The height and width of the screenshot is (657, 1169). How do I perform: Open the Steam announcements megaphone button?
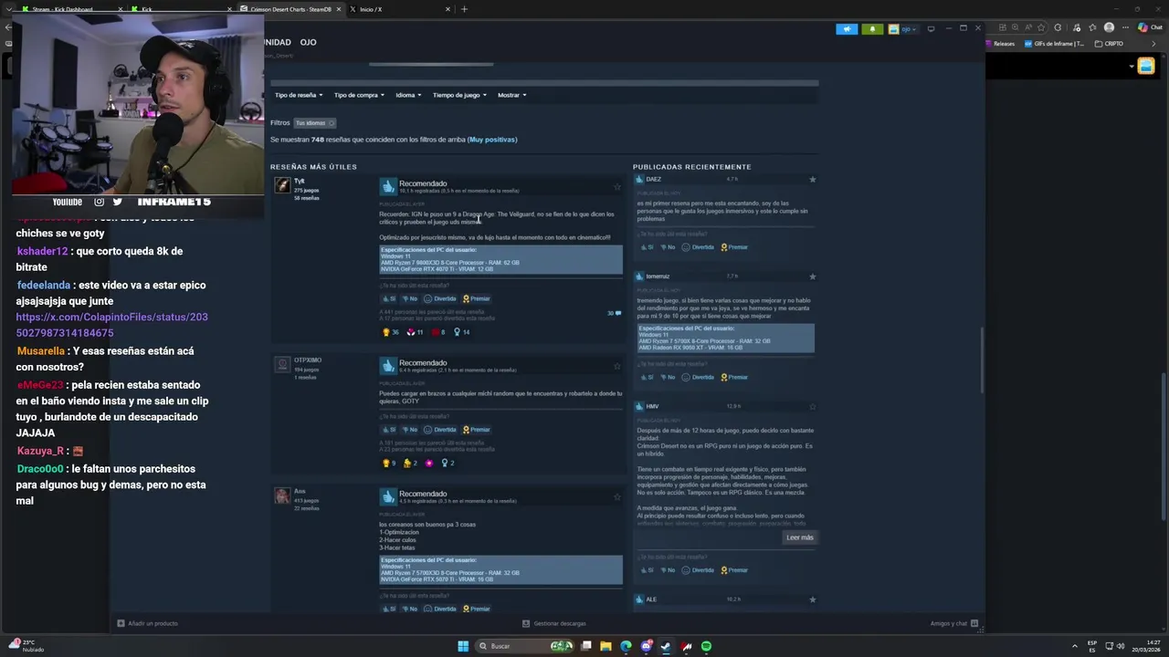tap(847, 29)
